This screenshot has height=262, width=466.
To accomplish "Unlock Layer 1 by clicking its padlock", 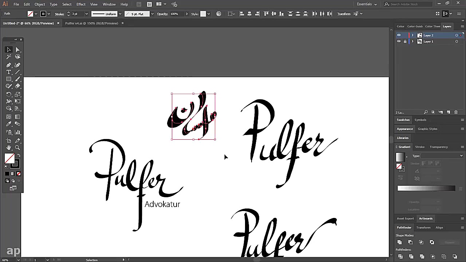I will point(405,41).
